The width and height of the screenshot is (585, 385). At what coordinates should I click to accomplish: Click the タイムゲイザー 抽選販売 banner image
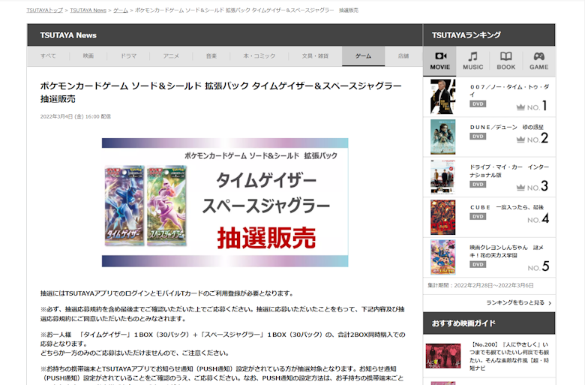[225, 203]
